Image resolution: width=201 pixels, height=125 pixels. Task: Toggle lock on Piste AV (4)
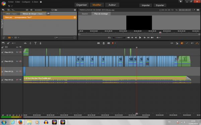click(2, 80)
